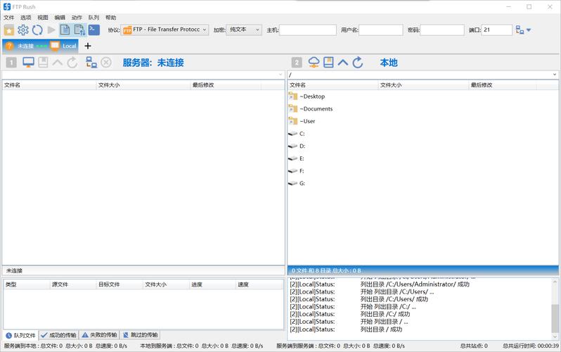The width and height of the screenshot is (561, 352).
Task: Click the 主机 host input field
Action: [x=308, y=30]
